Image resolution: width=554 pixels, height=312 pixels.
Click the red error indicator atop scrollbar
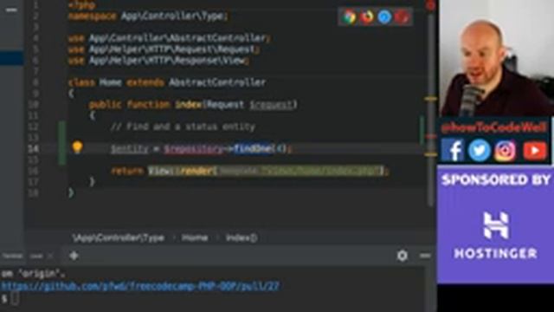(x=430, y=5)
